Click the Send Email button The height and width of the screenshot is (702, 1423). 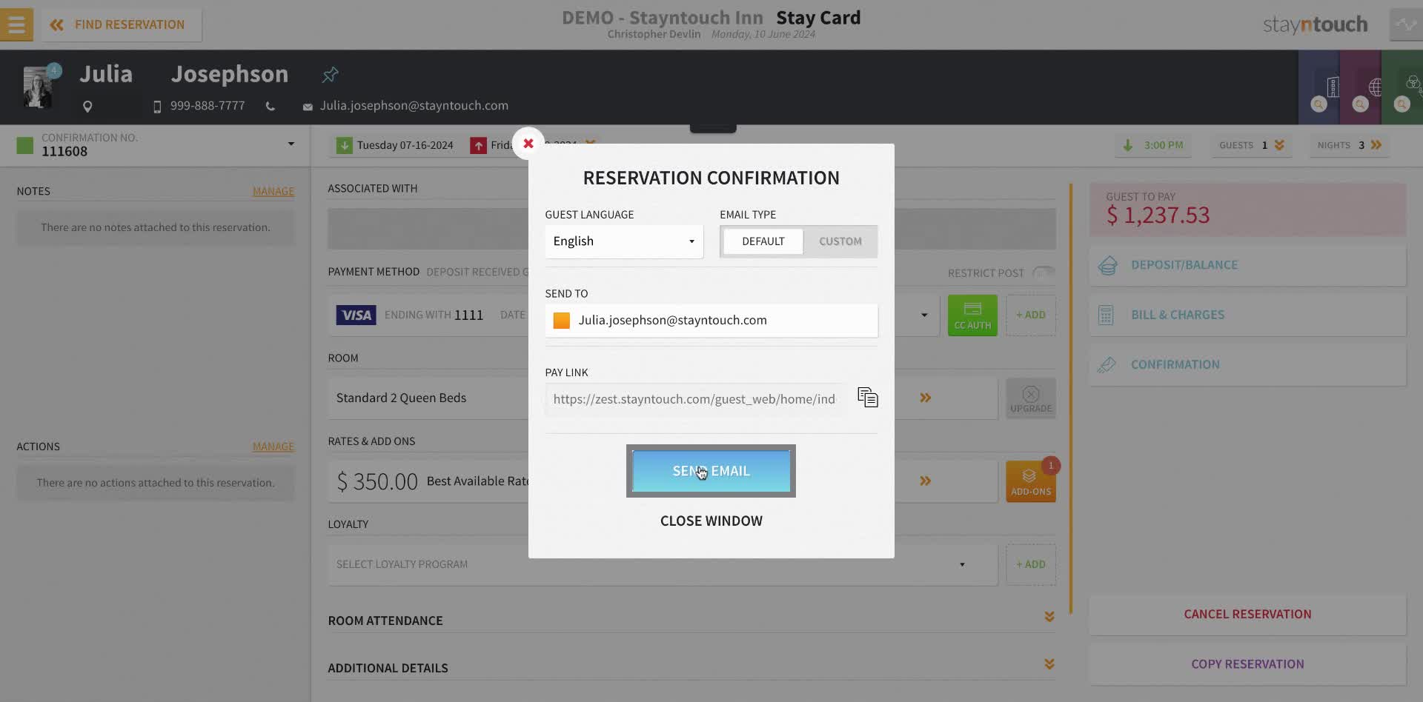click(x=711, y=471)
